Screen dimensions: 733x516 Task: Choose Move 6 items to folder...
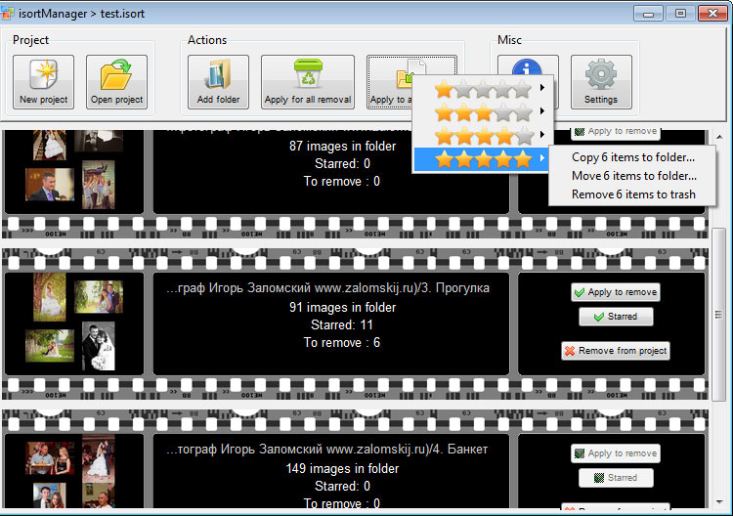(633, 176)
